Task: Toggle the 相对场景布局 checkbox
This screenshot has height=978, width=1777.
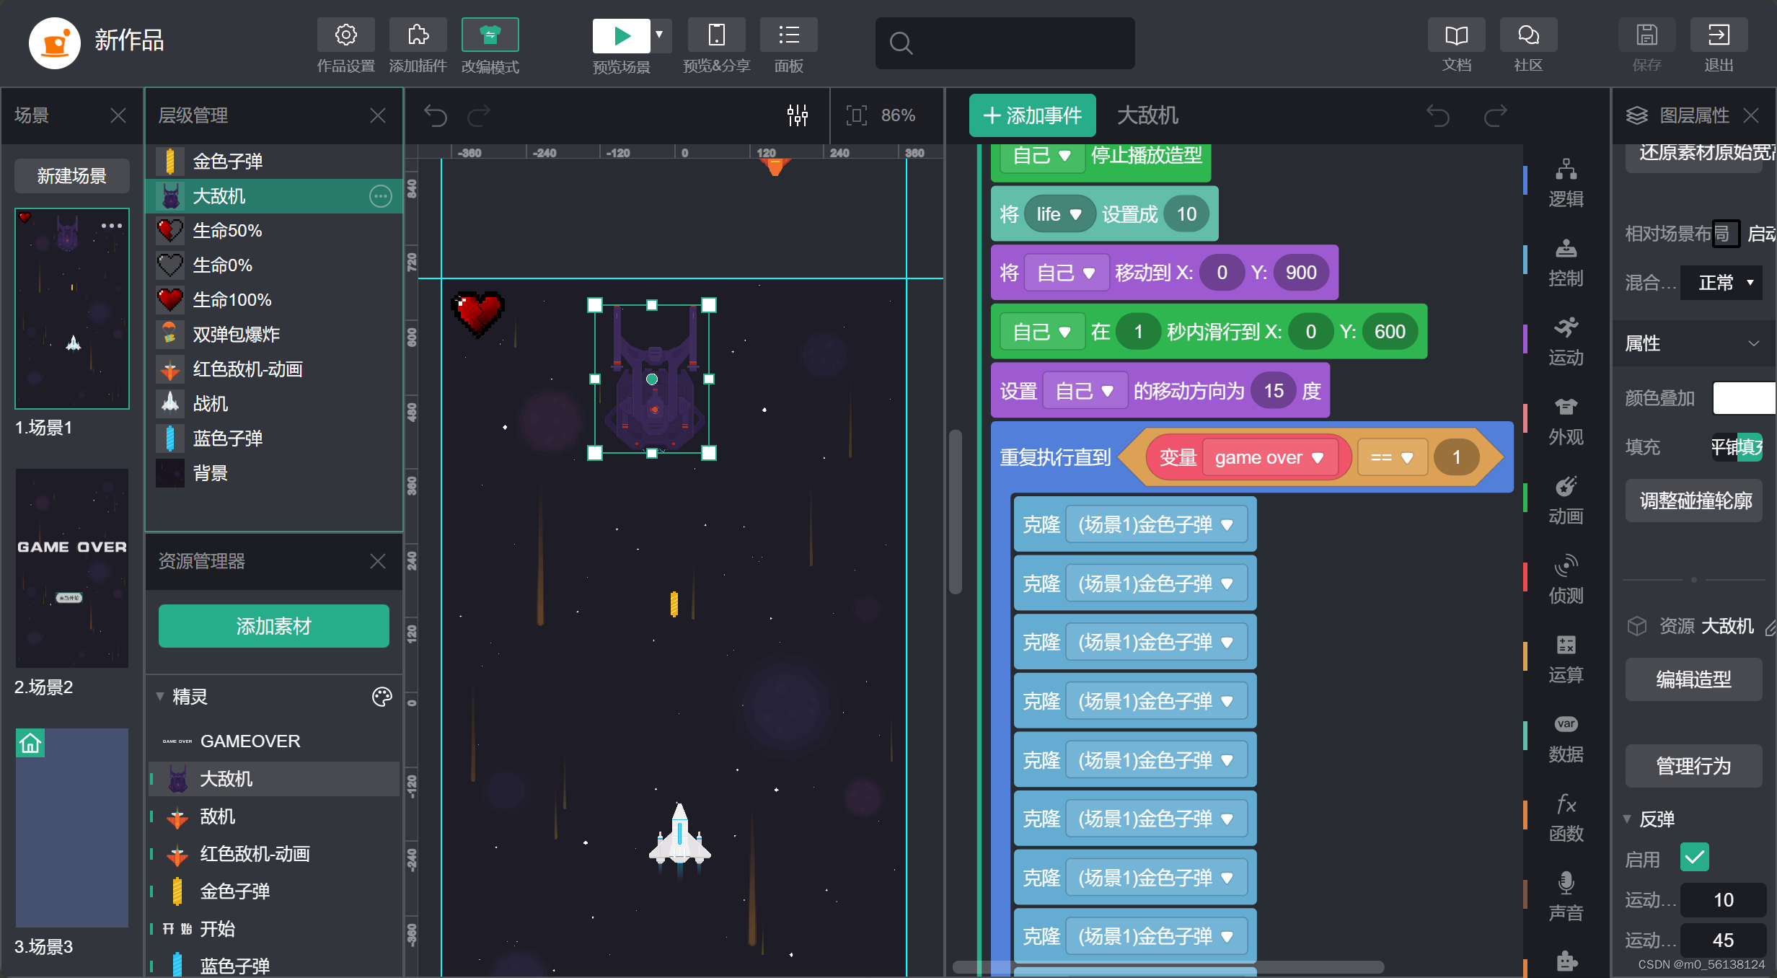Action: [1725, 234]
